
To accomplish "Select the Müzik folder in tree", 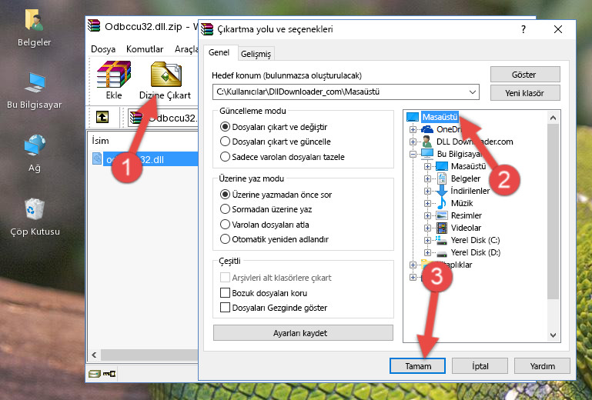I will click(x=462, y=203).
